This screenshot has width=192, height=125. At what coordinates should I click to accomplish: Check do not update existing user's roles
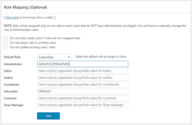click(6, 47)
